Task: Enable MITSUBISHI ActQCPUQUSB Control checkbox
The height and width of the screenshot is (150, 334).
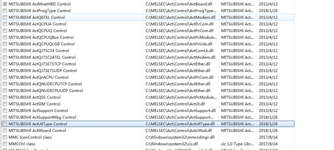Action: pos(5,44)
